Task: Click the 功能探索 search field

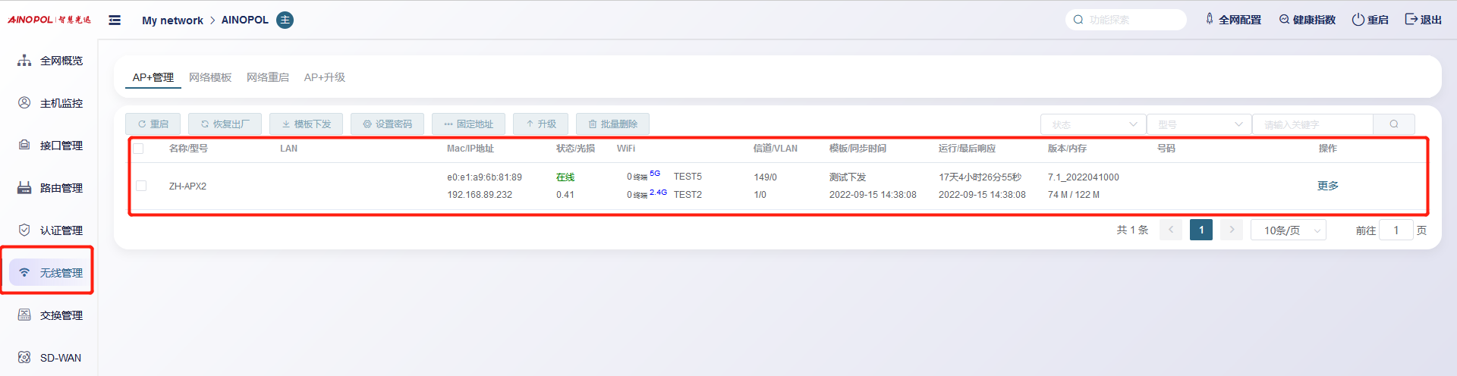Action: [1131, 20]
